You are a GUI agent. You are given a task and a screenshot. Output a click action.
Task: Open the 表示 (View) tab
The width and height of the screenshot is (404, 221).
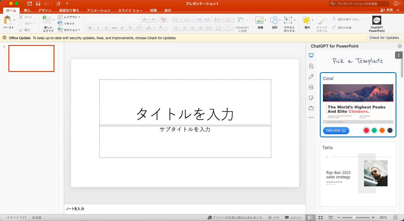point(168,10)
